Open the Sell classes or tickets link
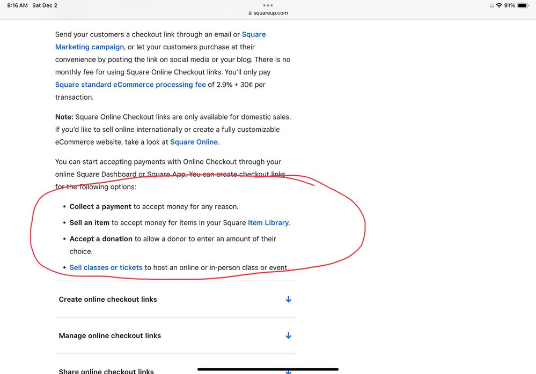The width and height of the screenshot is (536, 374). point(106,267)
